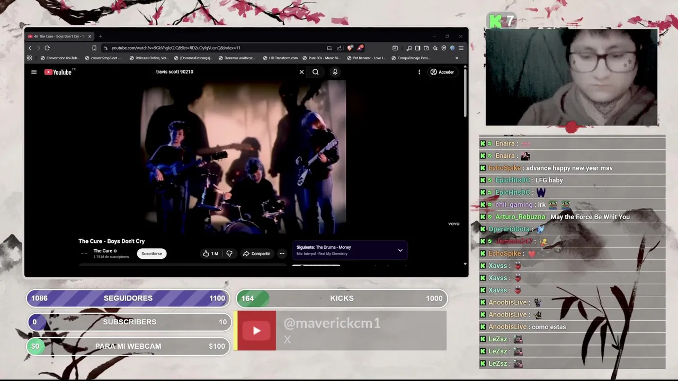Click the PARA MI WEBCAM goal bar
Image resolution: width=678 pixels, height=381 pixels.
point(128,346)
